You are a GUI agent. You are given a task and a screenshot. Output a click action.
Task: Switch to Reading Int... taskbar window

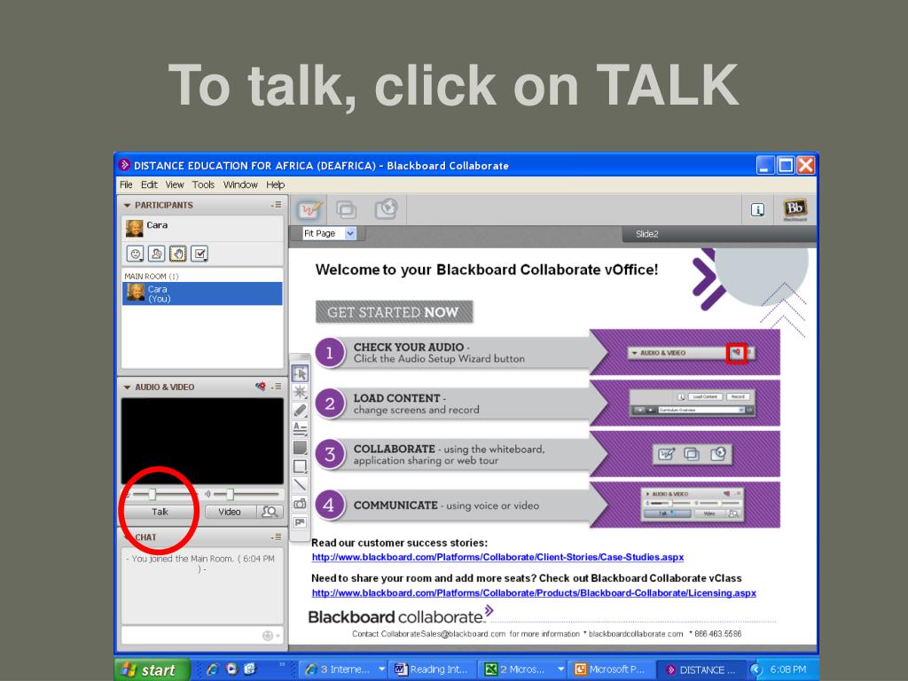click(433, 669)
